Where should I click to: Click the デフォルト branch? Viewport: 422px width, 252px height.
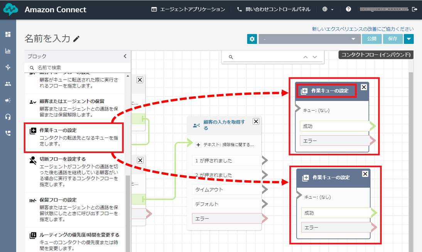(x=227, y=204)
